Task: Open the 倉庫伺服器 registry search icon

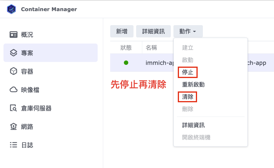Action: click(13, 108)
